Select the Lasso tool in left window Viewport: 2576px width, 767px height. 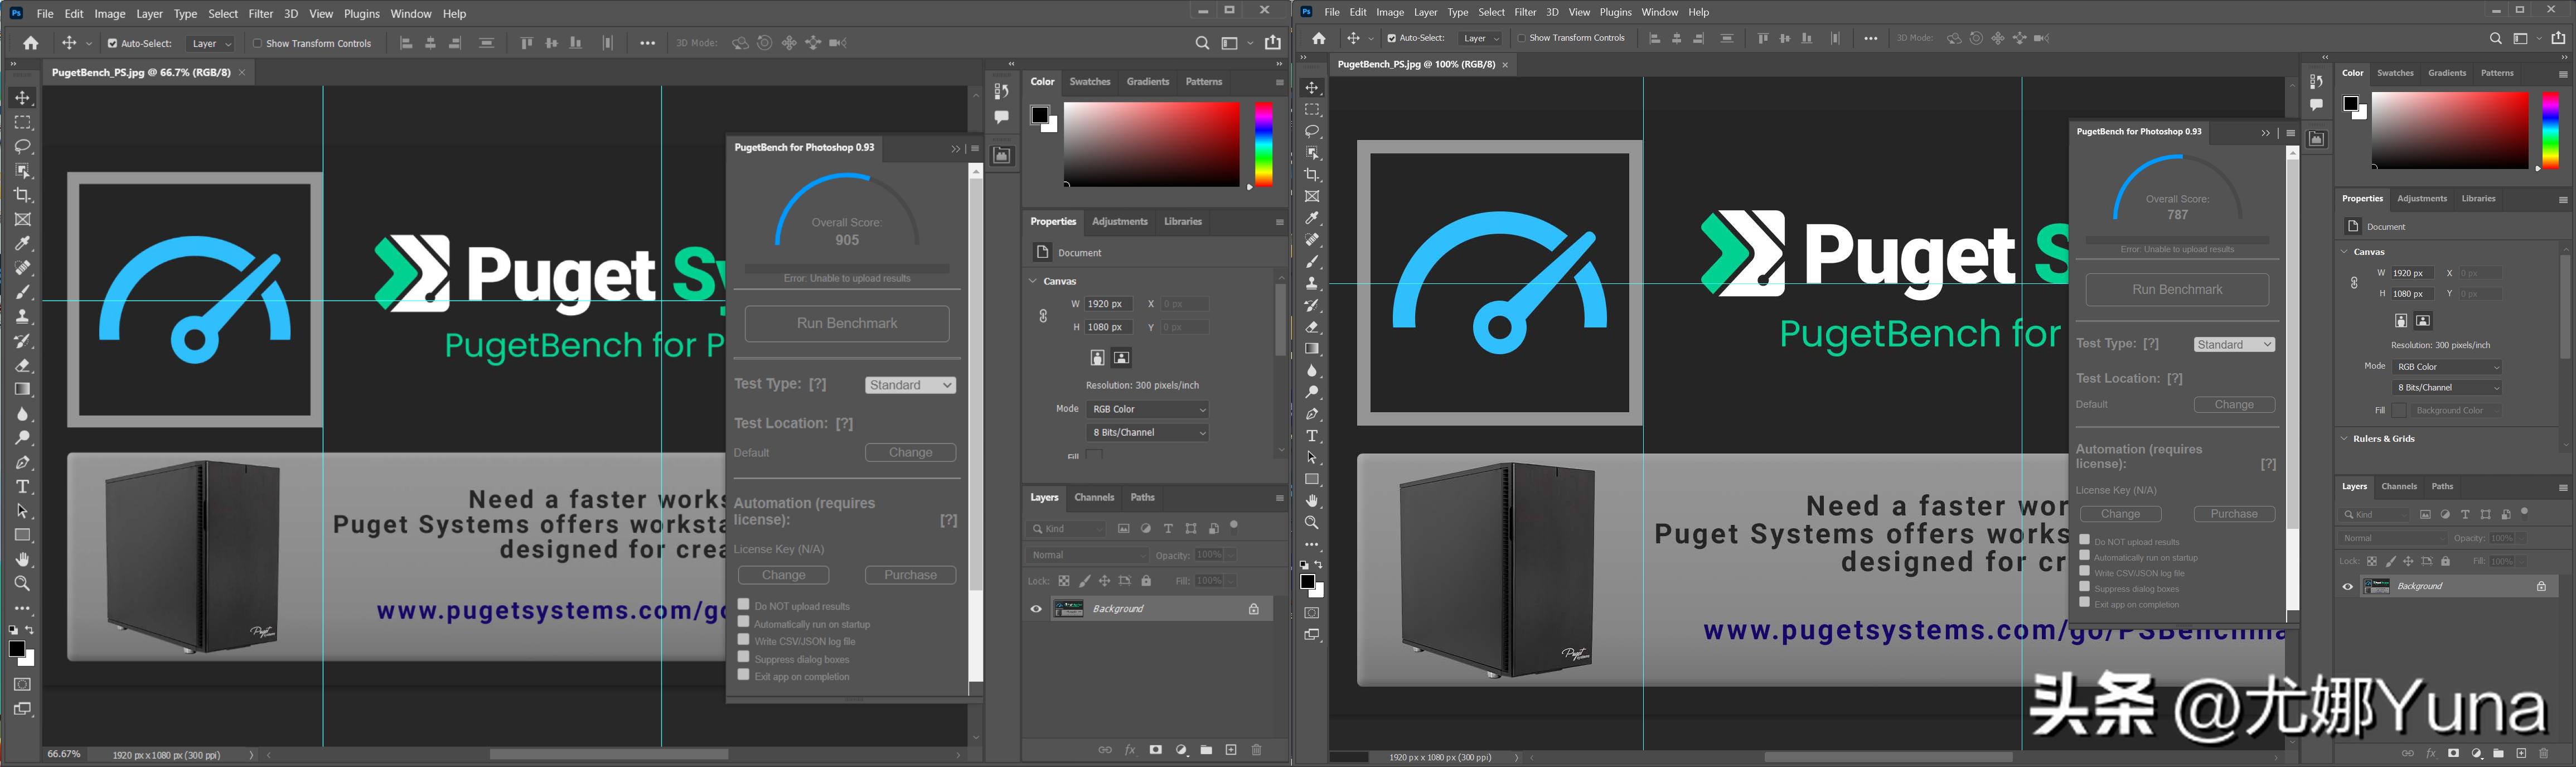click(x=23, y=147)
